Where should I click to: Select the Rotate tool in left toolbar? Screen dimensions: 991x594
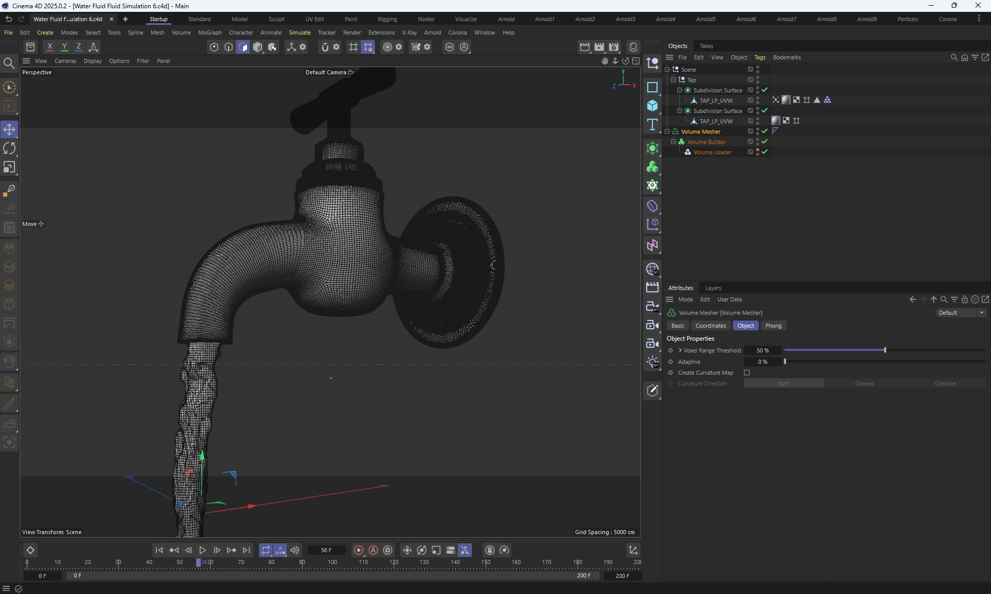click(9, 149)
